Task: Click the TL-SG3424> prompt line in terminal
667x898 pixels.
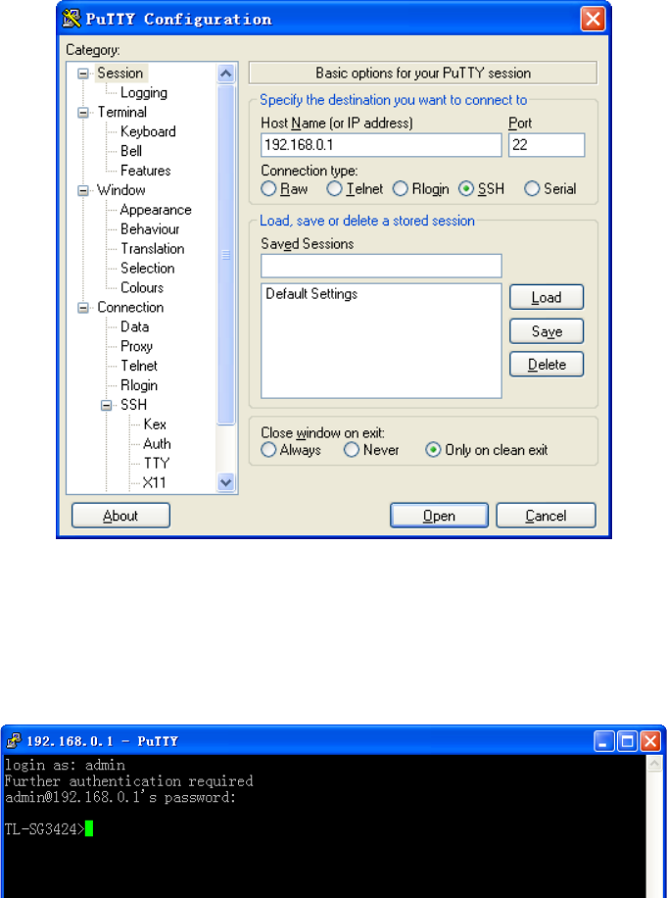Action: (x=49, y=828)
